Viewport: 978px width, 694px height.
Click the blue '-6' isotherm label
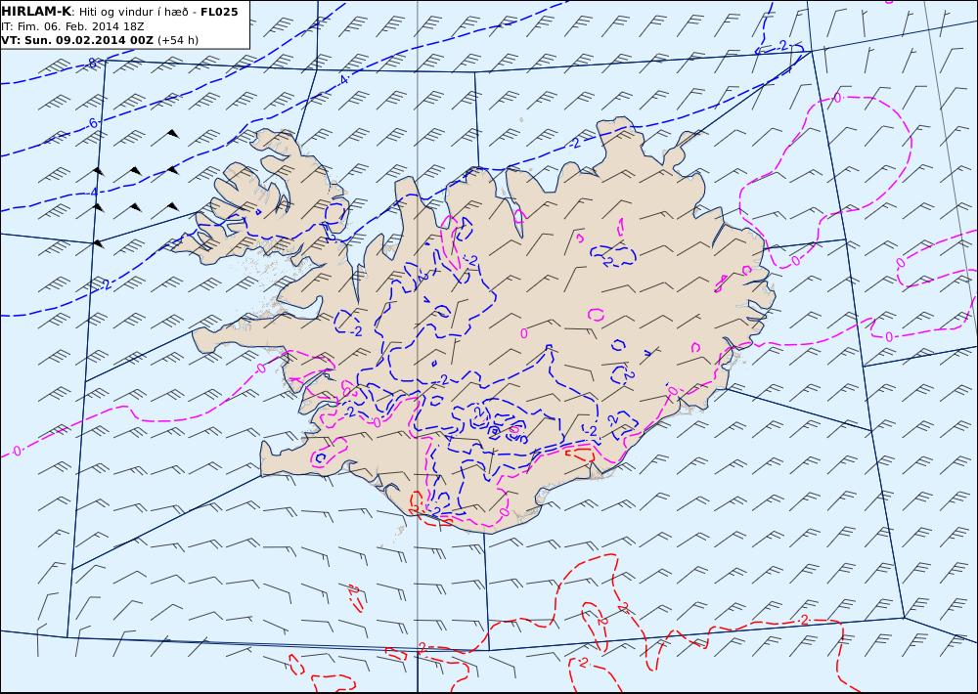[x=93, y=123]
